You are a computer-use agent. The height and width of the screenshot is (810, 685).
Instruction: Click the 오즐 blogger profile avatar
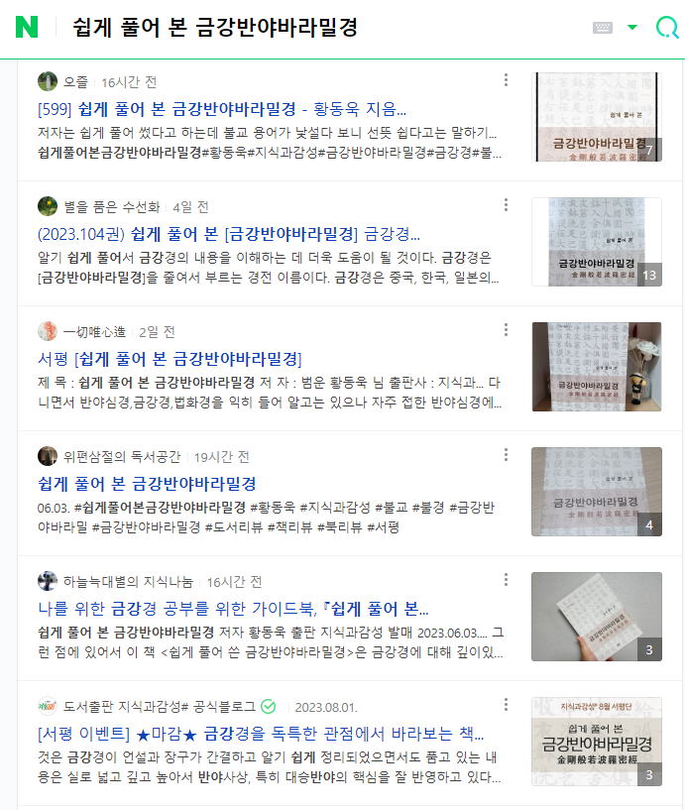click(x=48, y=81)
